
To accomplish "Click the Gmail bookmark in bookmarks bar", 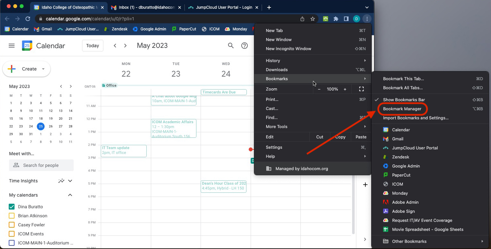I will (x=43, y=29).
